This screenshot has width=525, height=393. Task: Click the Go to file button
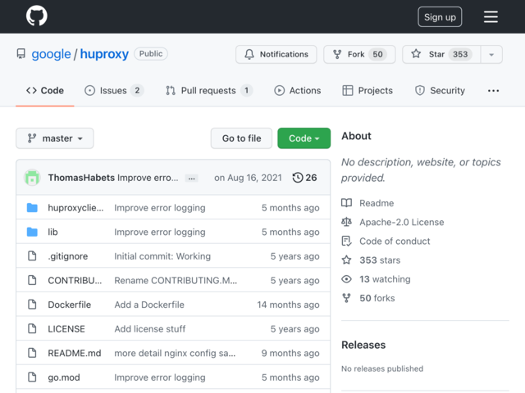pyautogui.click(x=241, y=138)
